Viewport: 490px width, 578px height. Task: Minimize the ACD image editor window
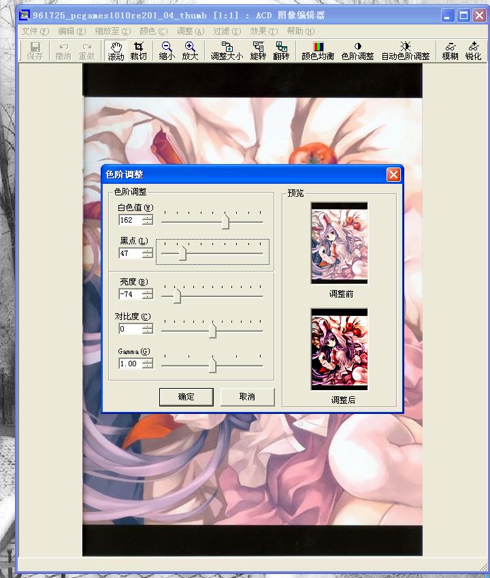[x=448, y=16]
